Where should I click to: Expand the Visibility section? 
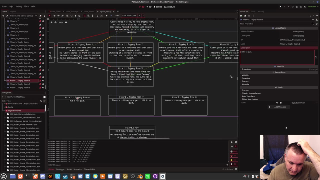click(245, 75)
